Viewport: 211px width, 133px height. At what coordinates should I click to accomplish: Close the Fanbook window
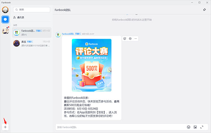[207, 2]
